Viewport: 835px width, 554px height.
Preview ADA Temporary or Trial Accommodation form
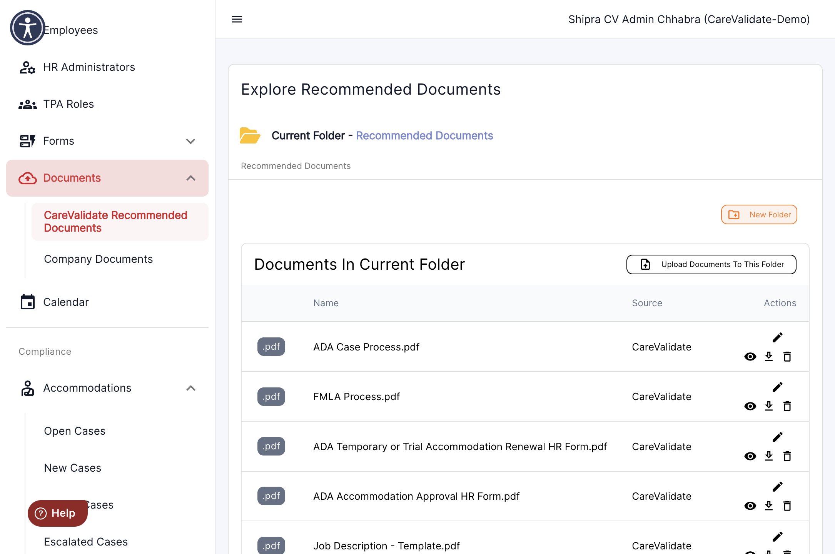750,456
